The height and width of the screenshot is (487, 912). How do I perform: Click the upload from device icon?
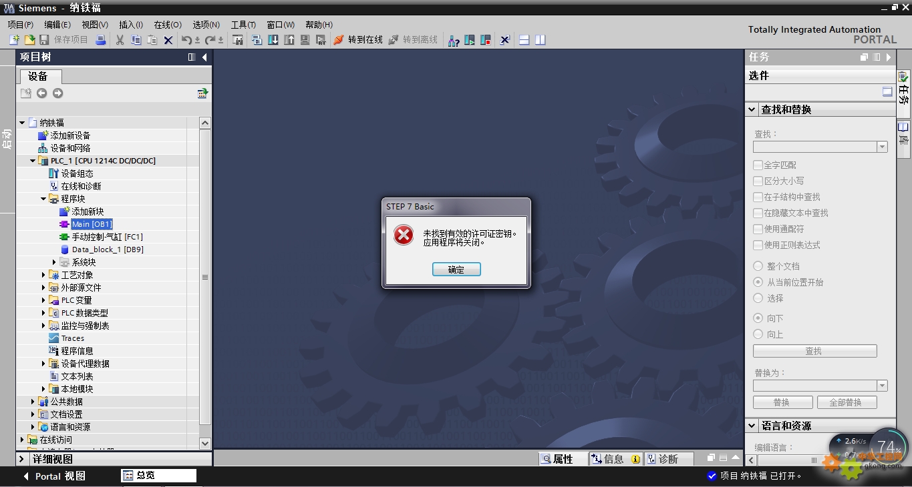(289, 40)
